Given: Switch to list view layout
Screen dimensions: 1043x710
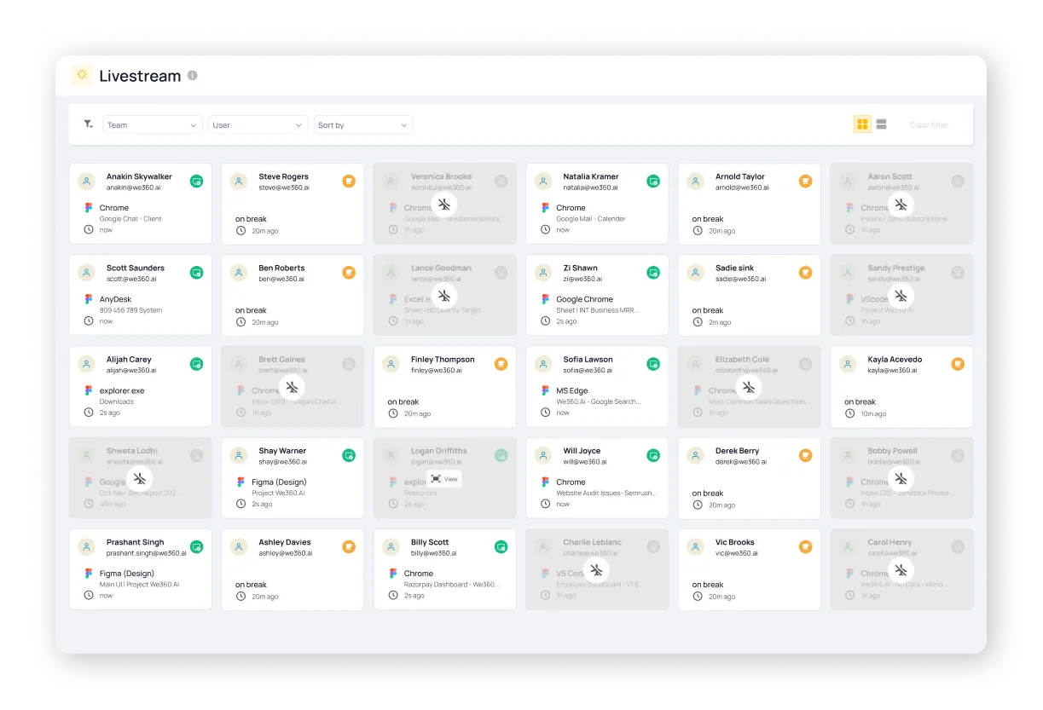Looking at the screenshot, I should 882,124.
